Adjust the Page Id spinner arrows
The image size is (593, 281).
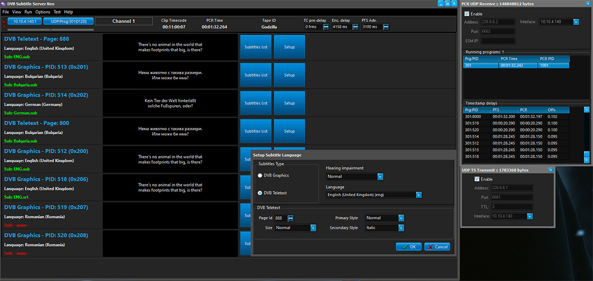coord(291,218)
